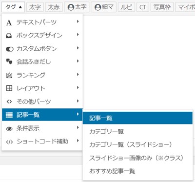195x182 pixels.
Task: Click the ショートコード補助 code icon
Action: click(9, 142)
